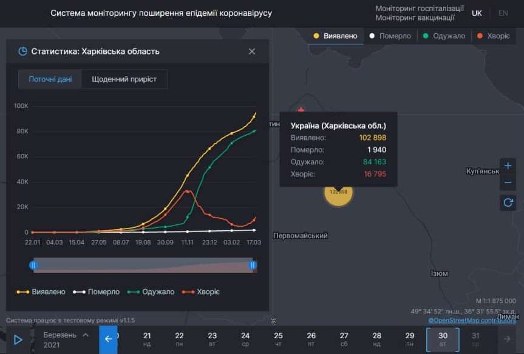Zoom out on the map
The height and width of the screenshot is (354, 524).
pos(508,182)
